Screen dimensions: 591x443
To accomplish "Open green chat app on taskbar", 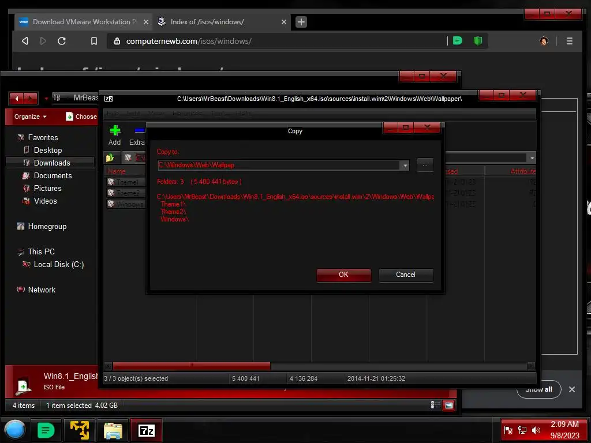I will [46, 430].
